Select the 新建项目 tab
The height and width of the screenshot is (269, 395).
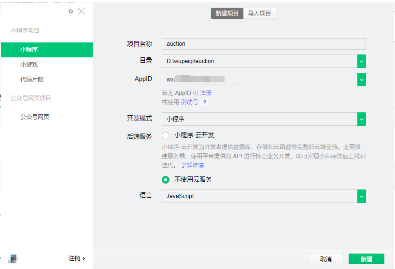[x=227, y=13]
